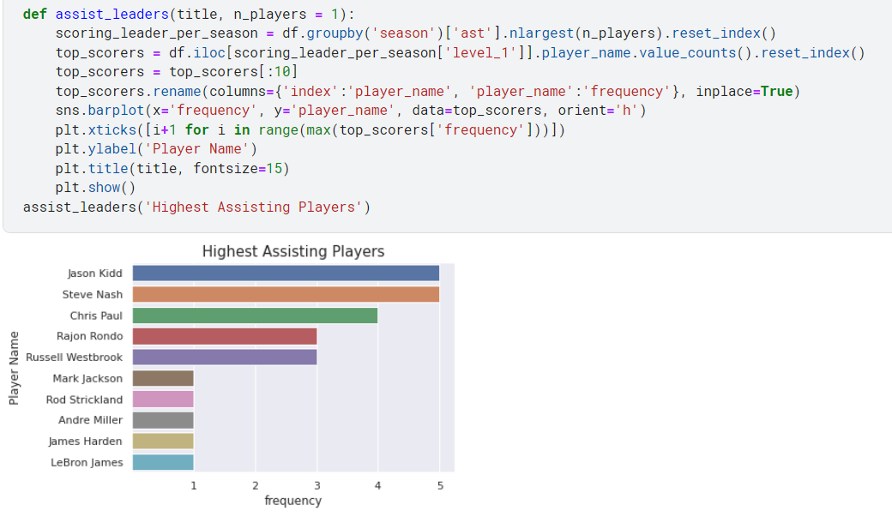The image size is (892, 517).
Task: Click Rajon Rondo's red bar
Action: 223,335
